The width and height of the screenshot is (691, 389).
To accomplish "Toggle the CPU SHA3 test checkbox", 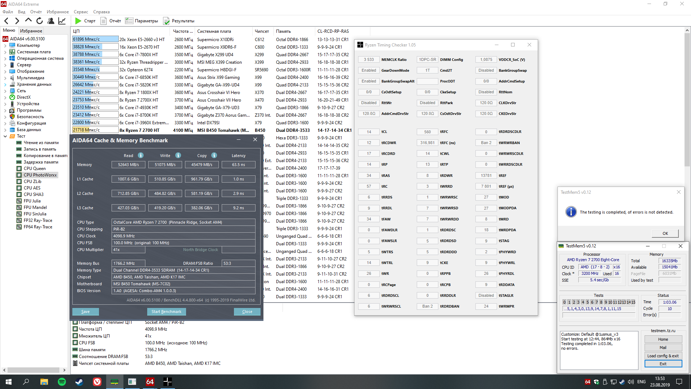I will (x=19, y=194).
